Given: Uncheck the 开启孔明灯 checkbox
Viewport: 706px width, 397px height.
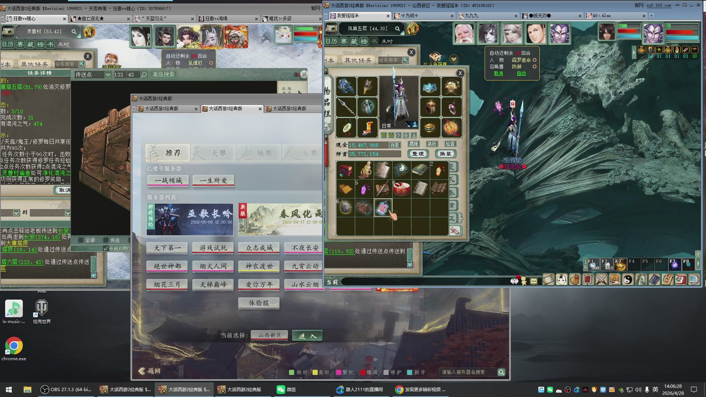Looking at the screenshot, I should [106, 248].
